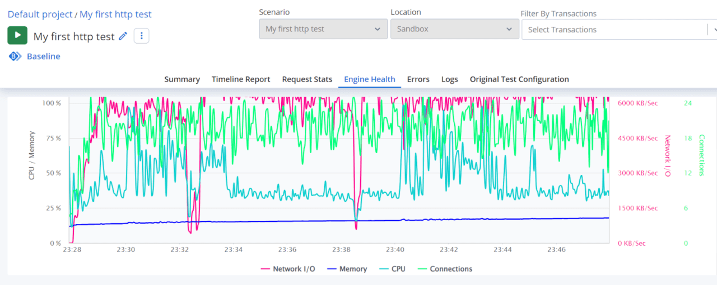Open the Default project breadcrumb link
Viewport: 717px width, 285px height.
tap(40, 15)
